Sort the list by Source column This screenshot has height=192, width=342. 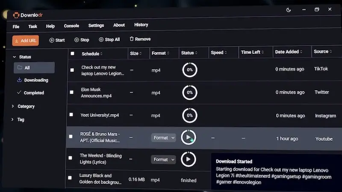tap(323, 51)
